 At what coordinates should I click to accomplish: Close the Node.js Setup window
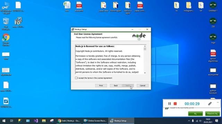coord(147,29)
